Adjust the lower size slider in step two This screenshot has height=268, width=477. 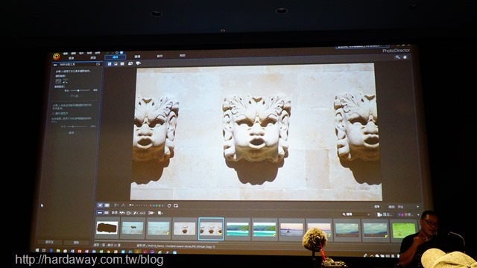point(73,126)
